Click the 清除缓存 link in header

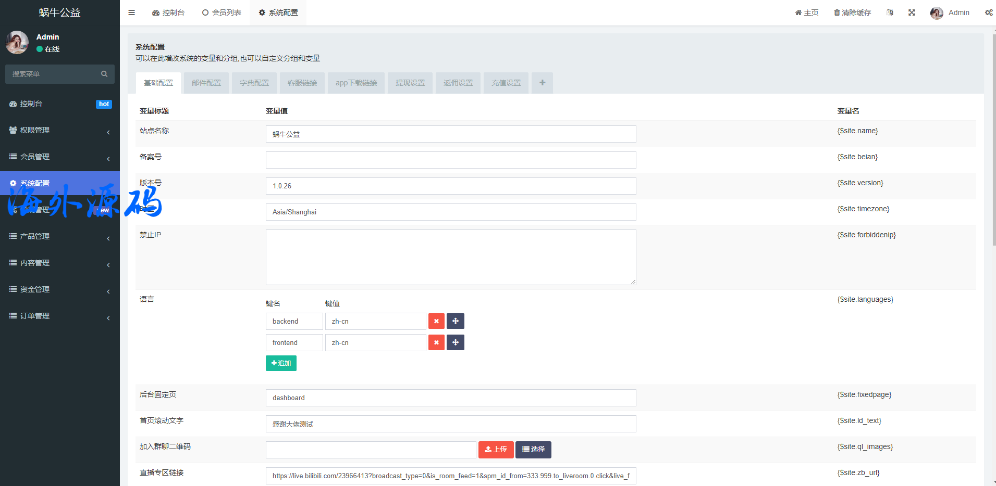(852, 12)
